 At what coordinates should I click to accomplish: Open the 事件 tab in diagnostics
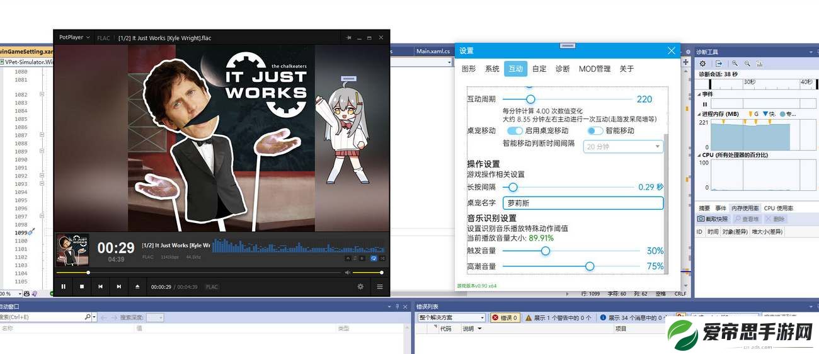pyautogui.click(x=721, y=208)
